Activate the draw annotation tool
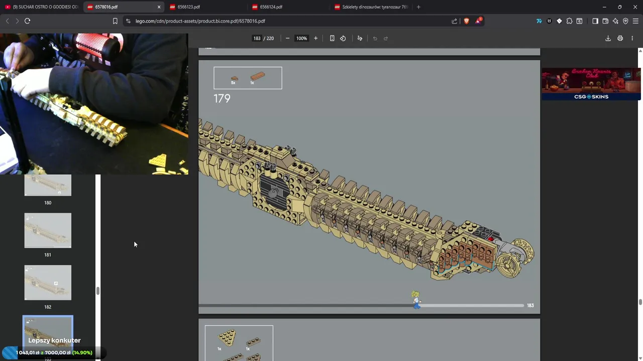The width and height of the screenshot is (643, 361). tap(360, 38)
